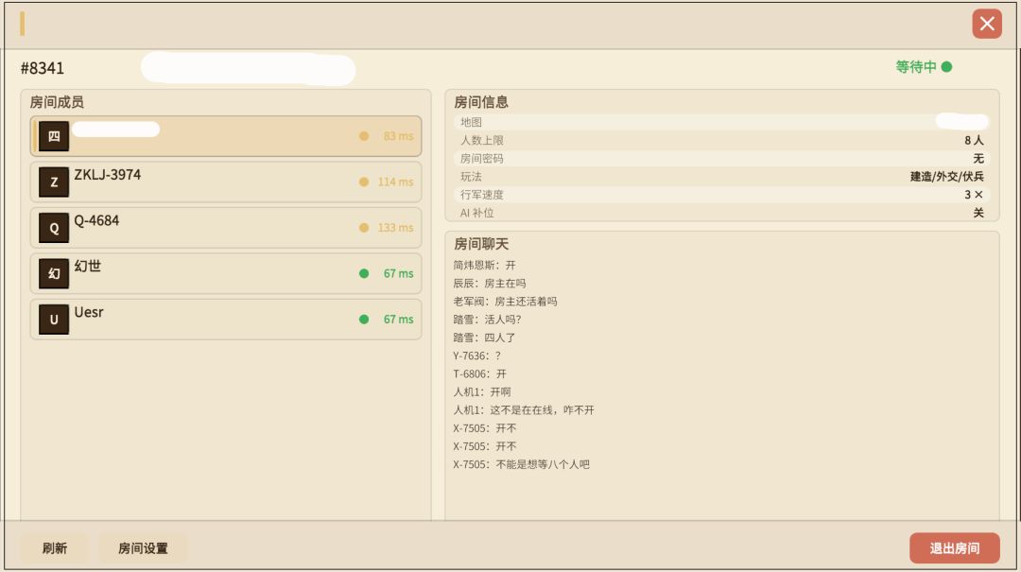
Task: Click the Q avatar of Q-4684
Action: [x=54, y=227]
